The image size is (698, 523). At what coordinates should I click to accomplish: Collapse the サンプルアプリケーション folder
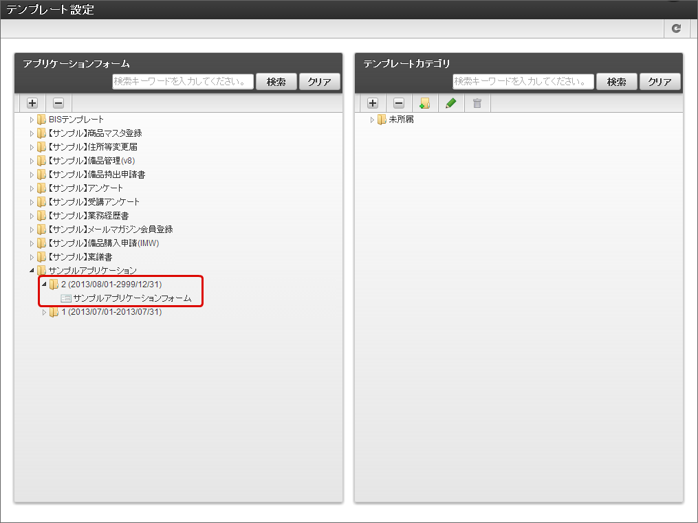[32, 270]
